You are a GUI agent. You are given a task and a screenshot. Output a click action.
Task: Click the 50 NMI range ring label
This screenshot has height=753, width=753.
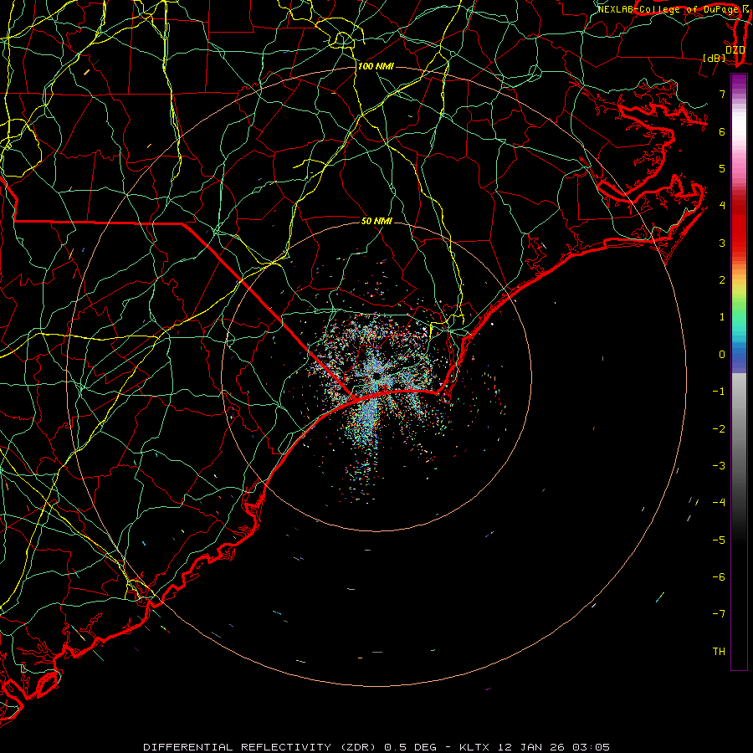tap(376, 221)
